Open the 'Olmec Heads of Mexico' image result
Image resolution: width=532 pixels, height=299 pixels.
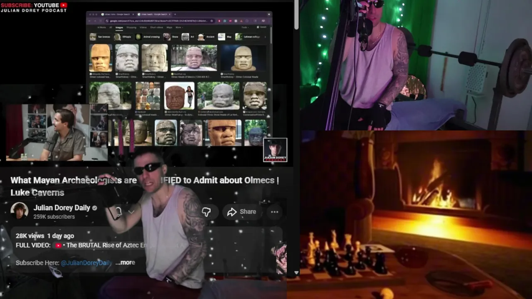194,58
